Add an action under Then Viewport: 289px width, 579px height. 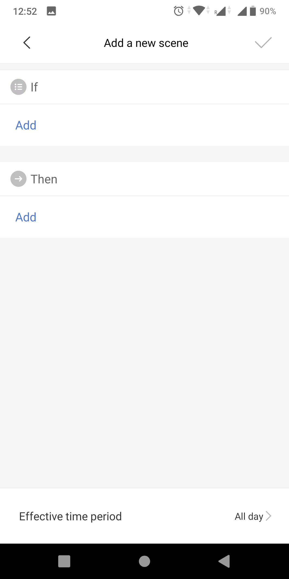(26, 217)
